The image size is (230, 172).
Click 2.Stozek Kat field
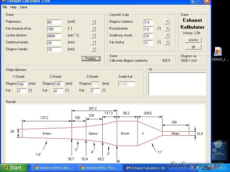(x=59, y=91)
